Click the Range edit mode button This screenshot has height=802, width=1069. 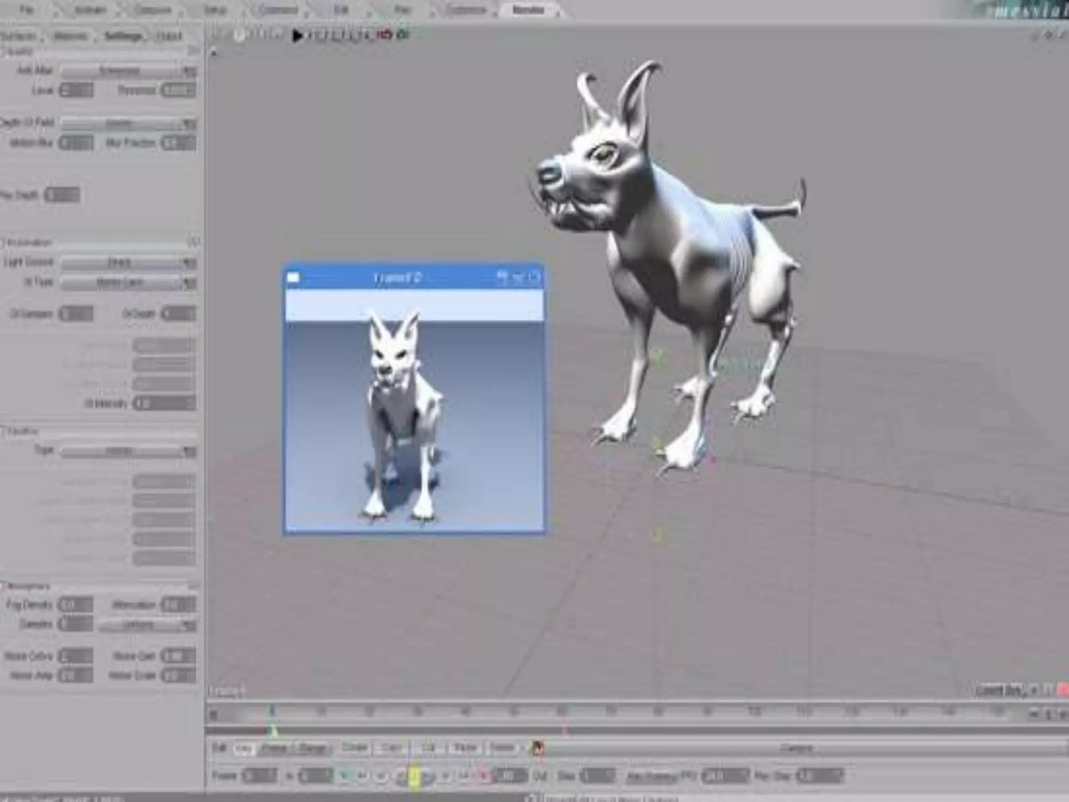pyautogui.click(x=312, y=749)
